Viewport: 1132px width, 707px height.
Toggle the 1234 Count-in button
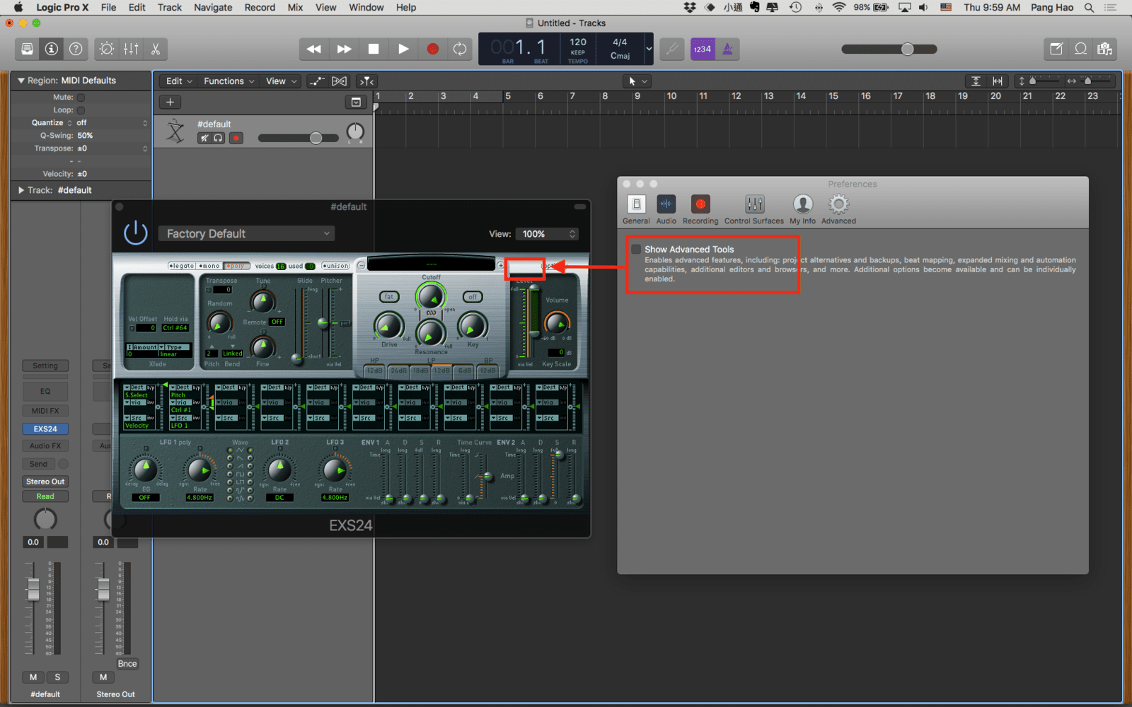point(703,49)
